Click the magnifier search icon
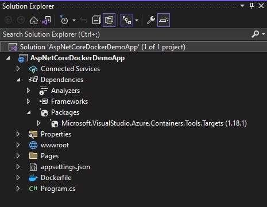The width and height of the screenshot is (267, 207). pyautogui.click(x=255, y=34)
